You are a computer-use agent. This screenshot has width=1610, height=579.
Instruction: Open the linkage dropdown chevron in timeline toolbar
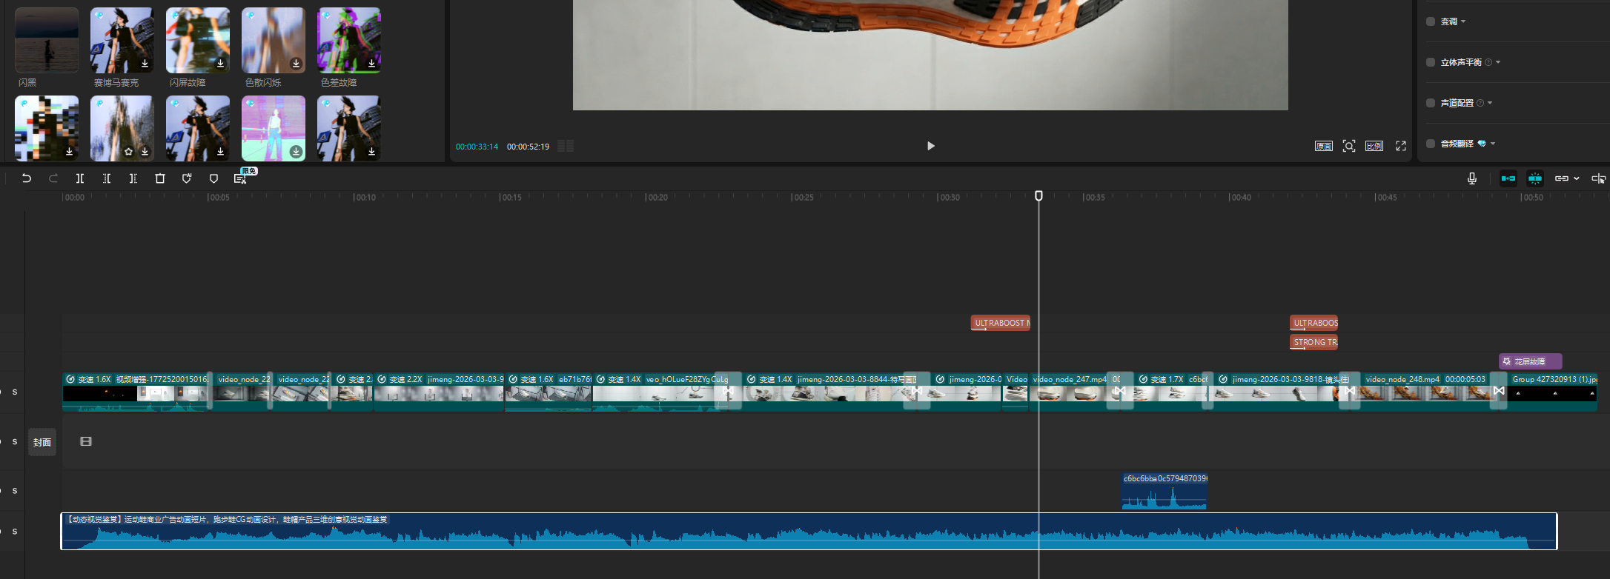(1577, 178)
